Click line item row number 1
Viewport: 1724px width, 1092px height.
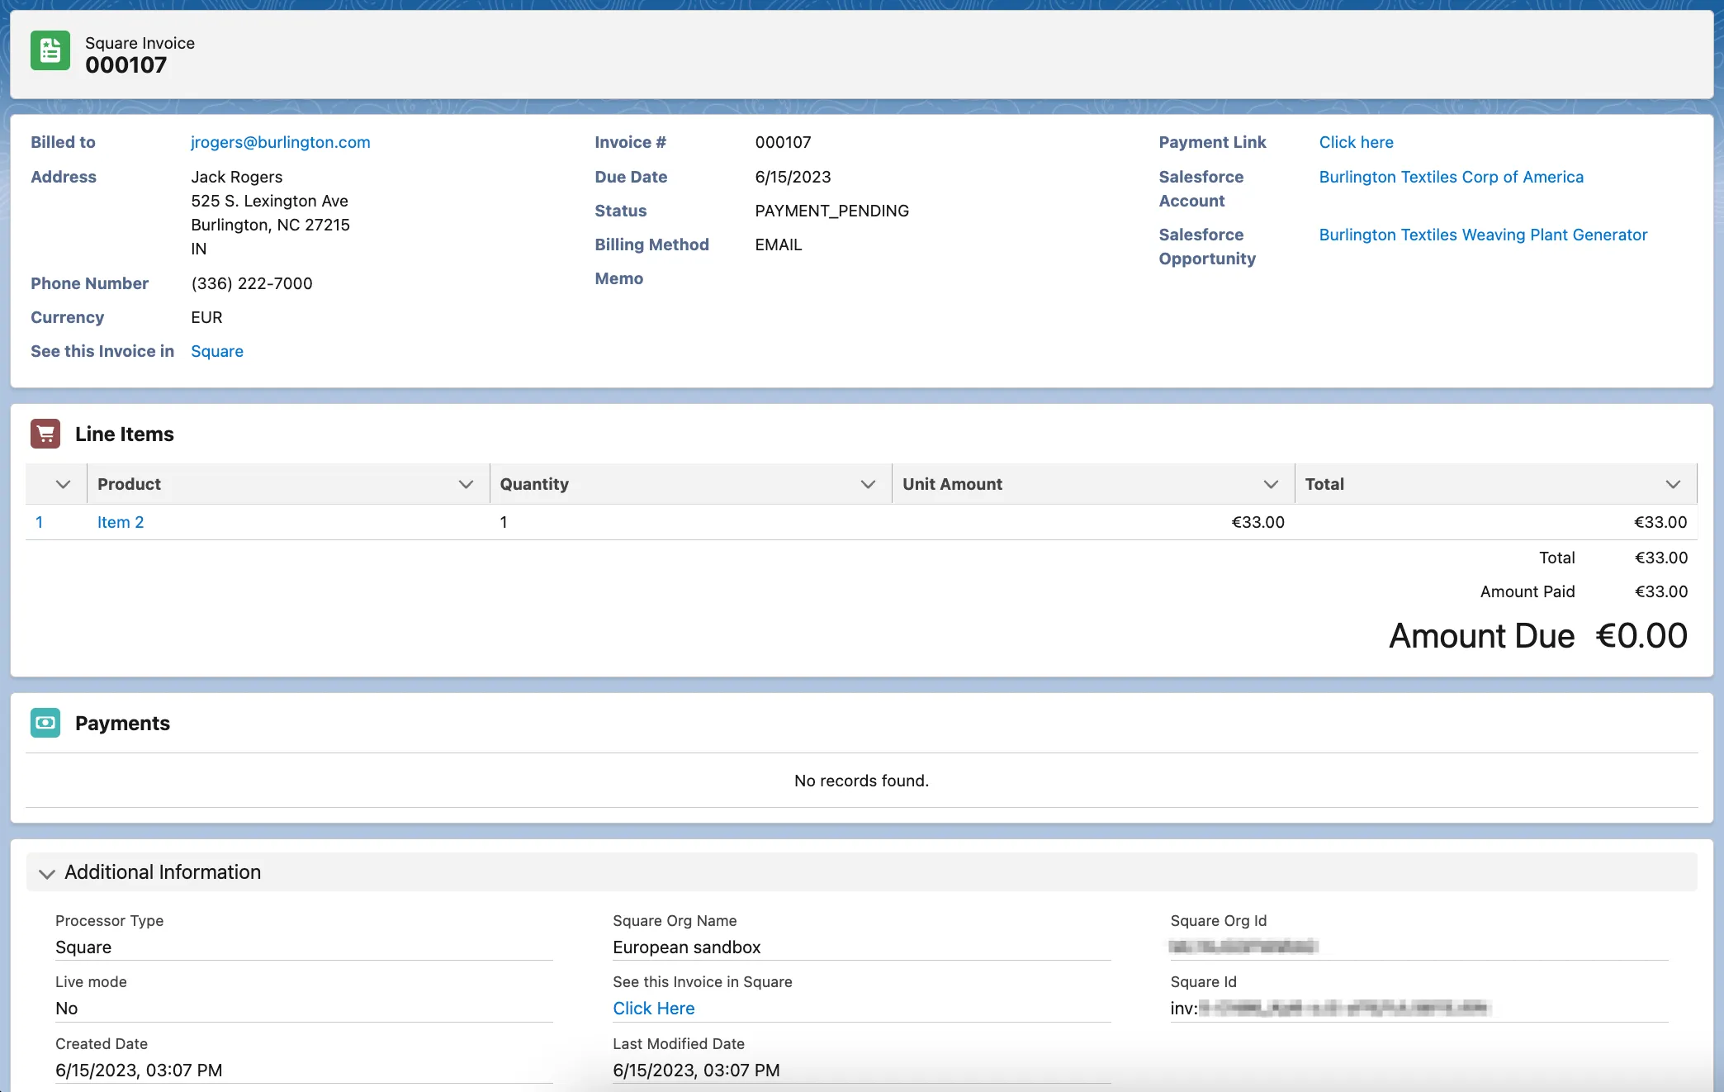click(x=39, y=522)
